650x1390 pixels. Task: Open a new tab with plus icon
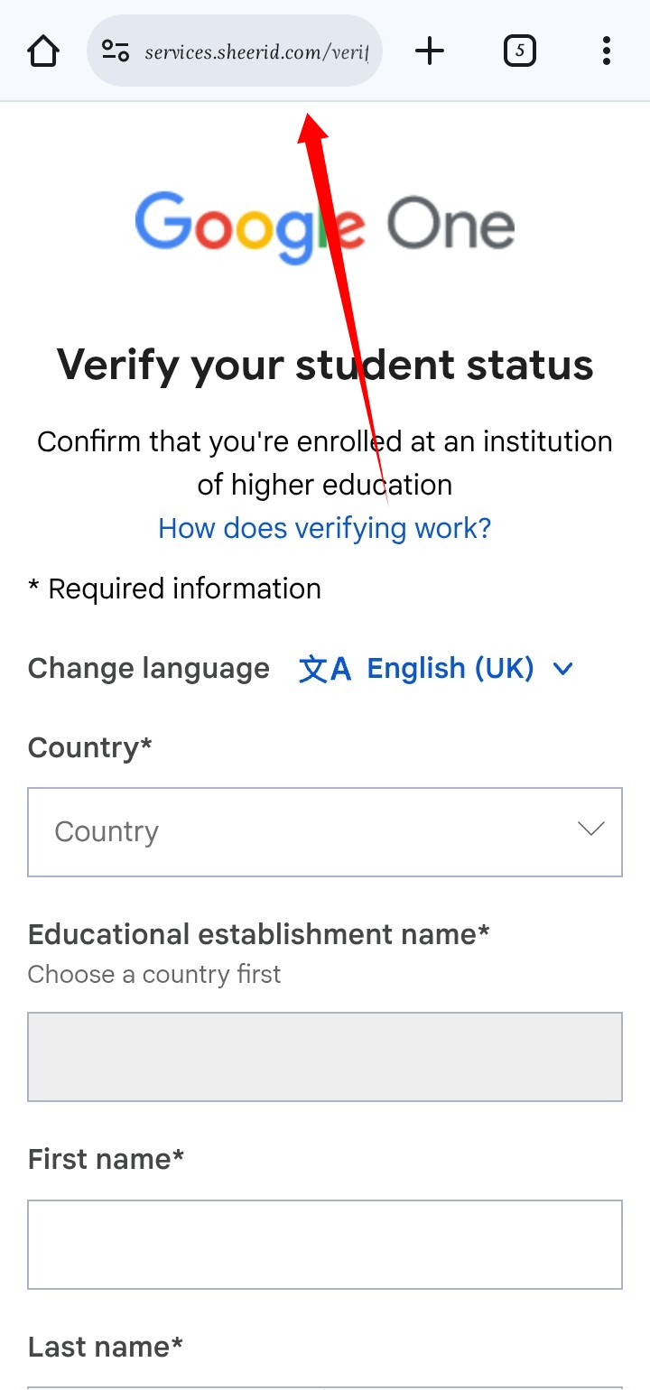click(430, 51)
